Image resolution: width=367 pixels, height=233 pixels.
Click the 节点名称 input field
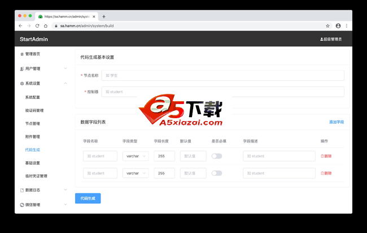[x=223, y=75]
